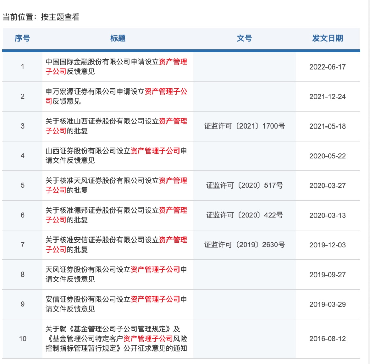Click the date 2016-08-12
The height and width of the screenshot is (364, 370).
tap(328, 339)
